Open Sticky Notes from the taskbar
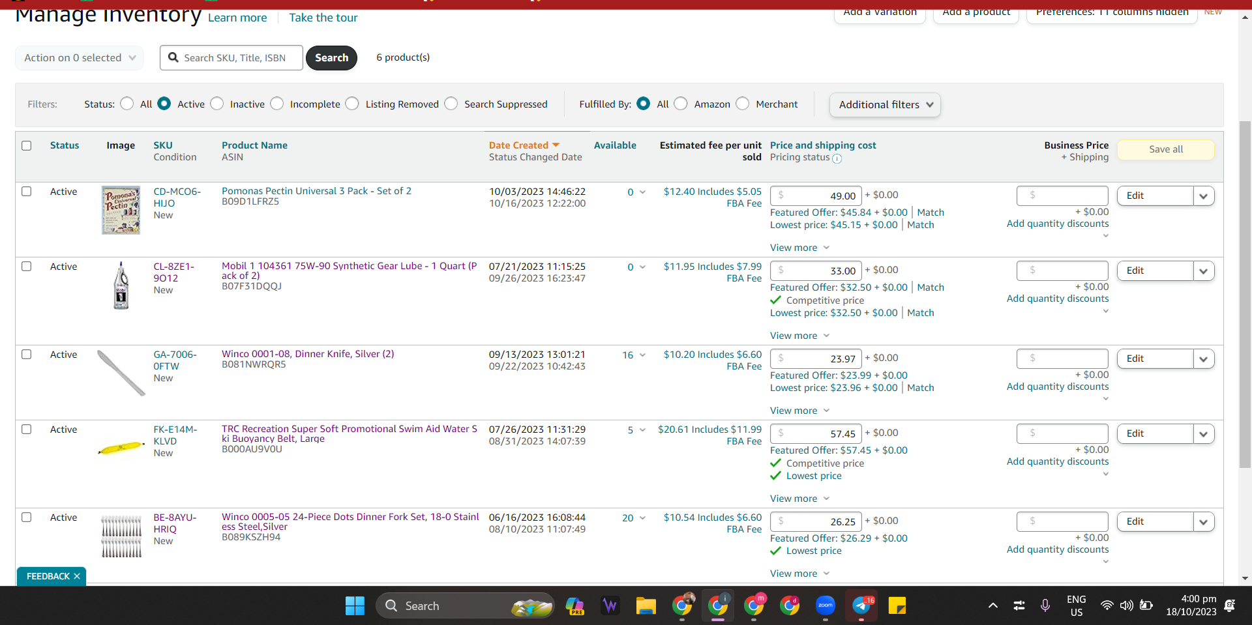The width and height of the screenshot is (1252, 625). (x=897, y=606)
